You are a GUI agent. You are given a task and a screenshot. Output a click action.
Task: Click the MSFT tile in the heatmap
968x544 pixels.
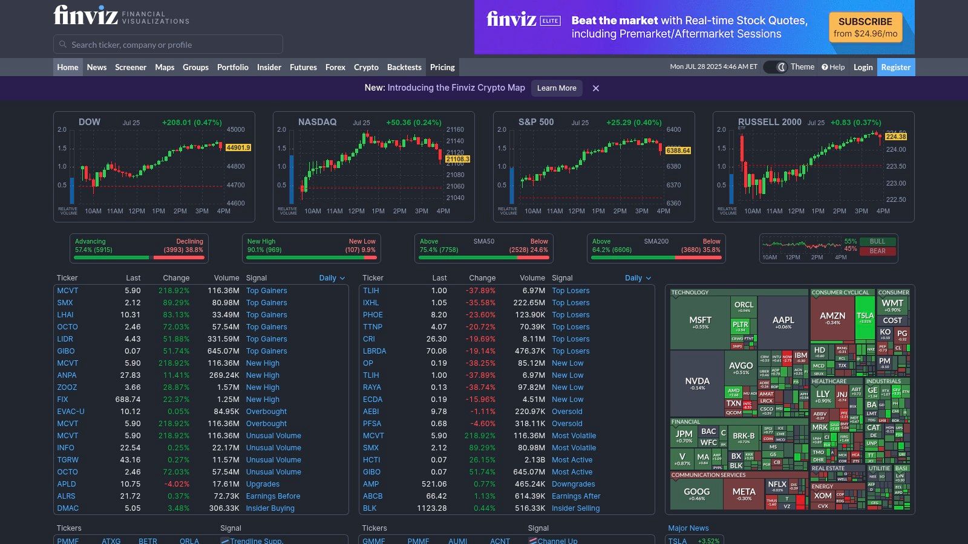tap(700, 322)
